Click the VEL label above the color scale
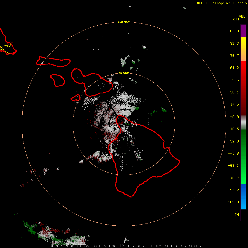 click(242, 17)
